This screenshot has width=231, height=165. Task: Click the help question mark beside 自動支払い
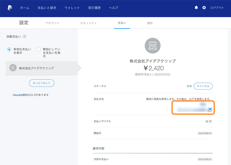[x=24, y=37]
